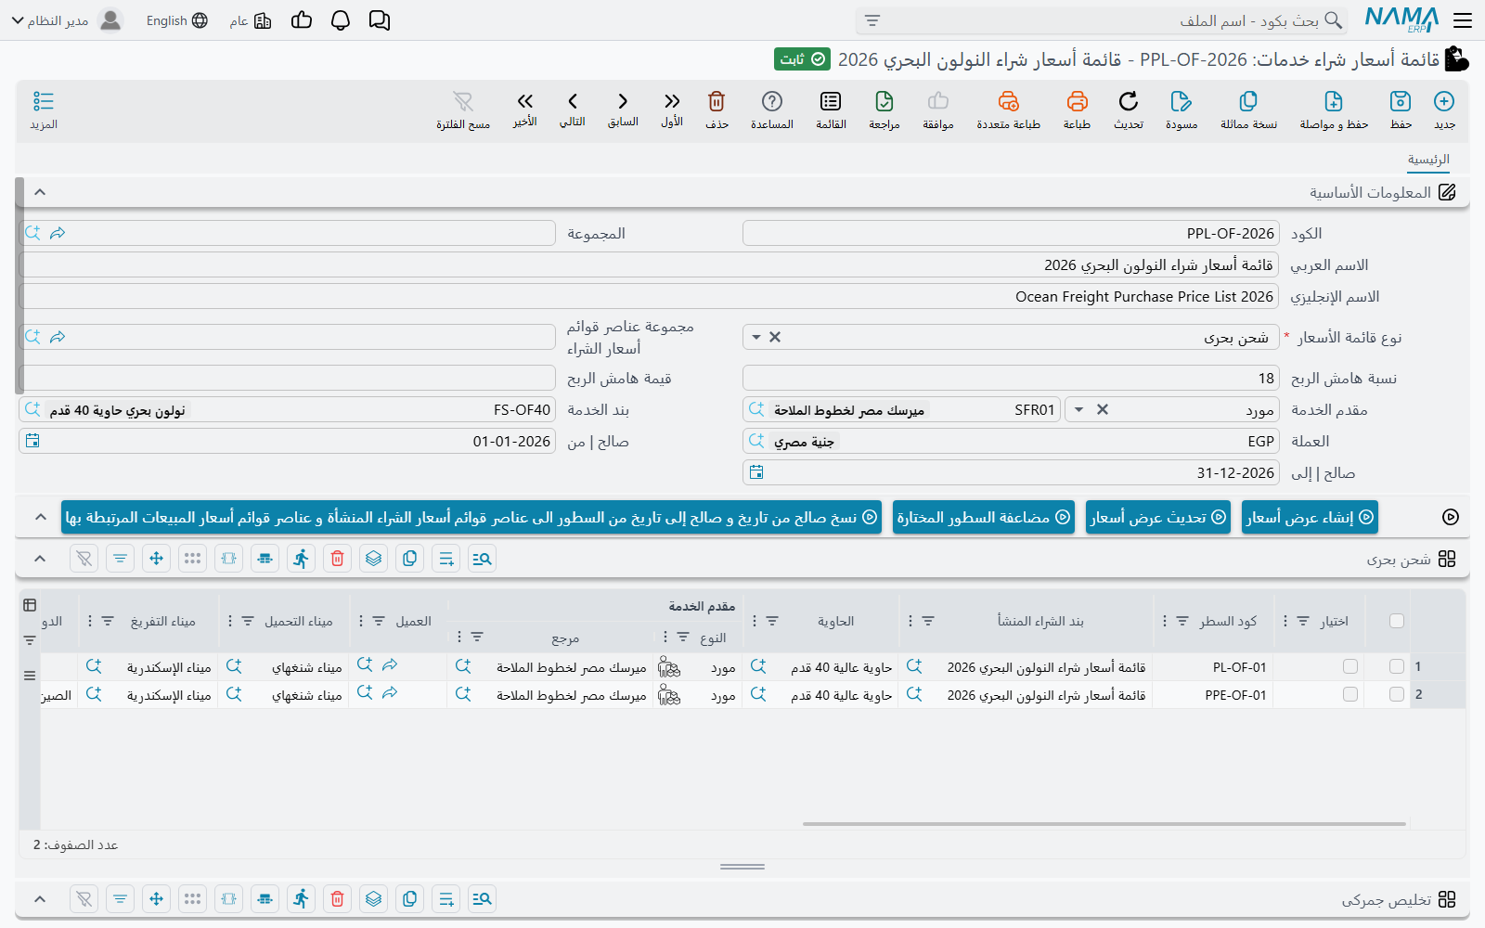Image resolution: width=1485 pixels, height=928 pixels.
Task: Open the calendar icon for صالح | من date
Action: pos(32,441)
